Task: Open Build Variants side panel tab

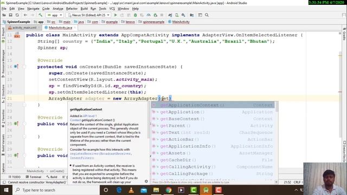Action: click(x=3, y=145)
